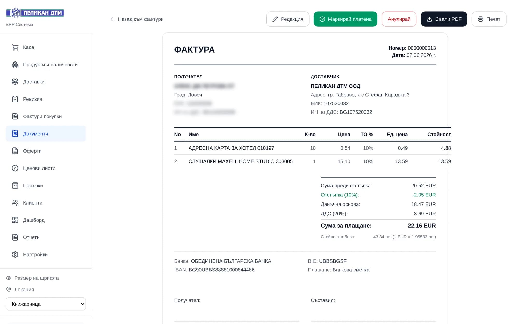
Task: Click the invoice number 0000000013
Action: tap(422, 48)
